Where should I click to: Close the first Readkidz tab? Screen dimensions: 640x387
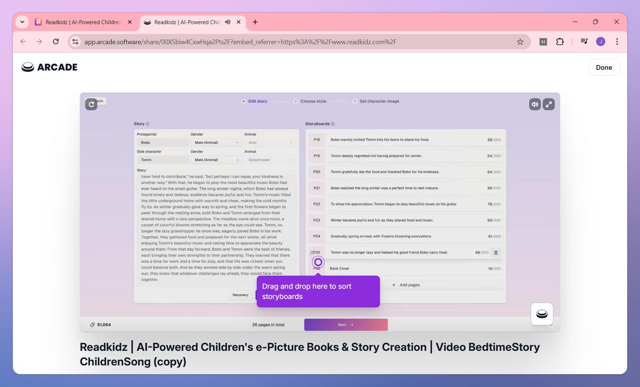(x=130, y=22)
